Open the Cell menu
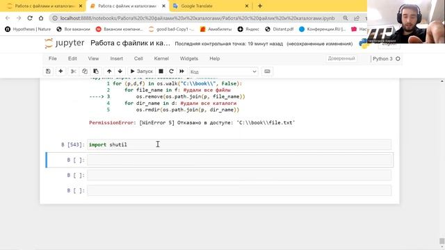This screenshot has width=445, height=250. 138,58
